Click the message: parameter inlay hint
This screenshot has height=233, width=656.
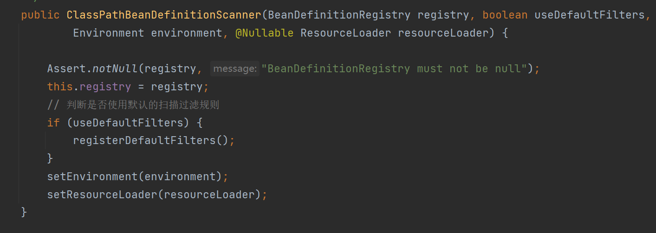(234, 69)
